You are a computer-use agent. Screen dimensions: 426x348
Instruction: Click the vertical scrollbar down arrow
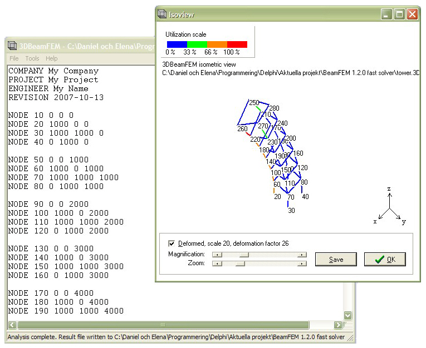(347, 315)
